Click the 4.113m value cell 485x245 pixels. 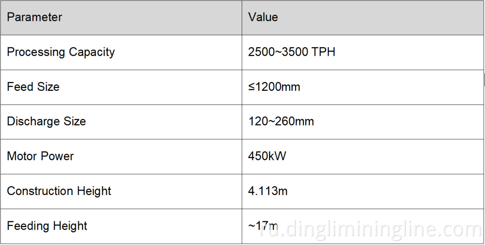[x=268, y=191]
